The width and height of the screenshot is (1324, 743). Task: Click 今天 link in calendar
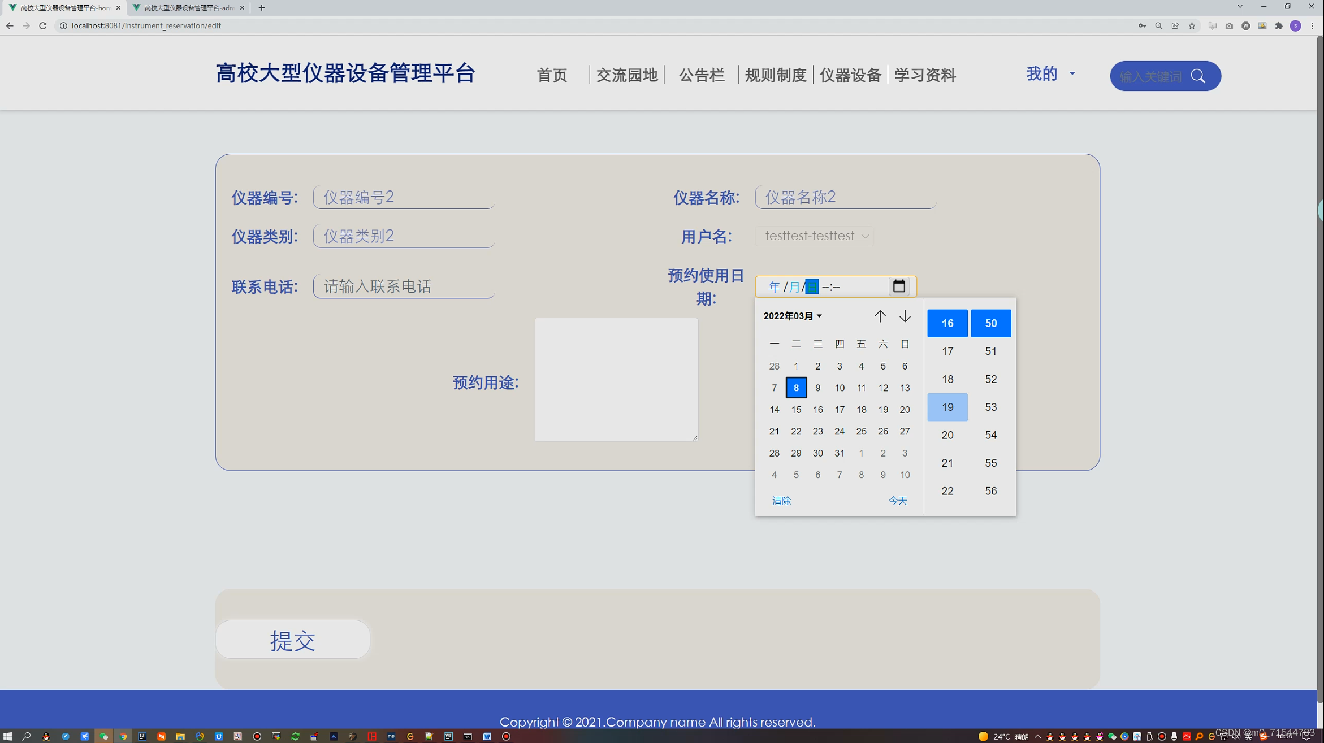pyautogui.click(x=897, y=501)
